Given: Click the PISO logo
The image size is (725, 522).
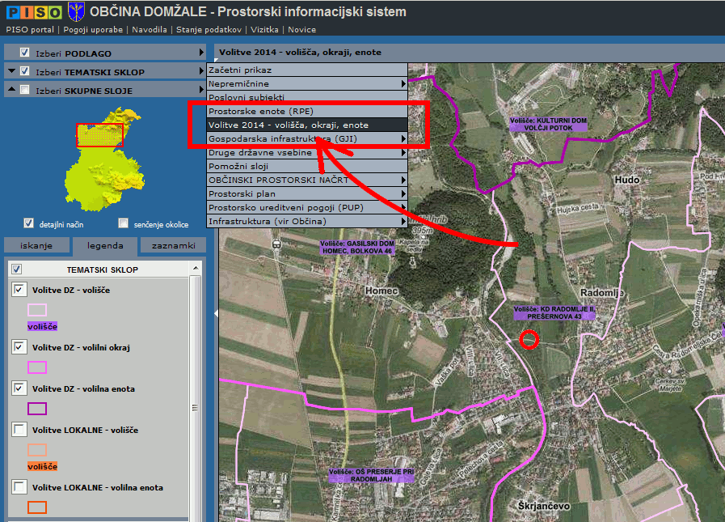Looking at the screenshot, I should (32, 11).
